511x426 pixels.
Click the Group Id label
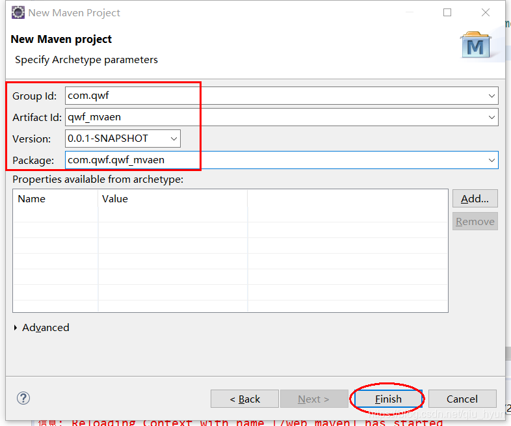tap(34, 96)
